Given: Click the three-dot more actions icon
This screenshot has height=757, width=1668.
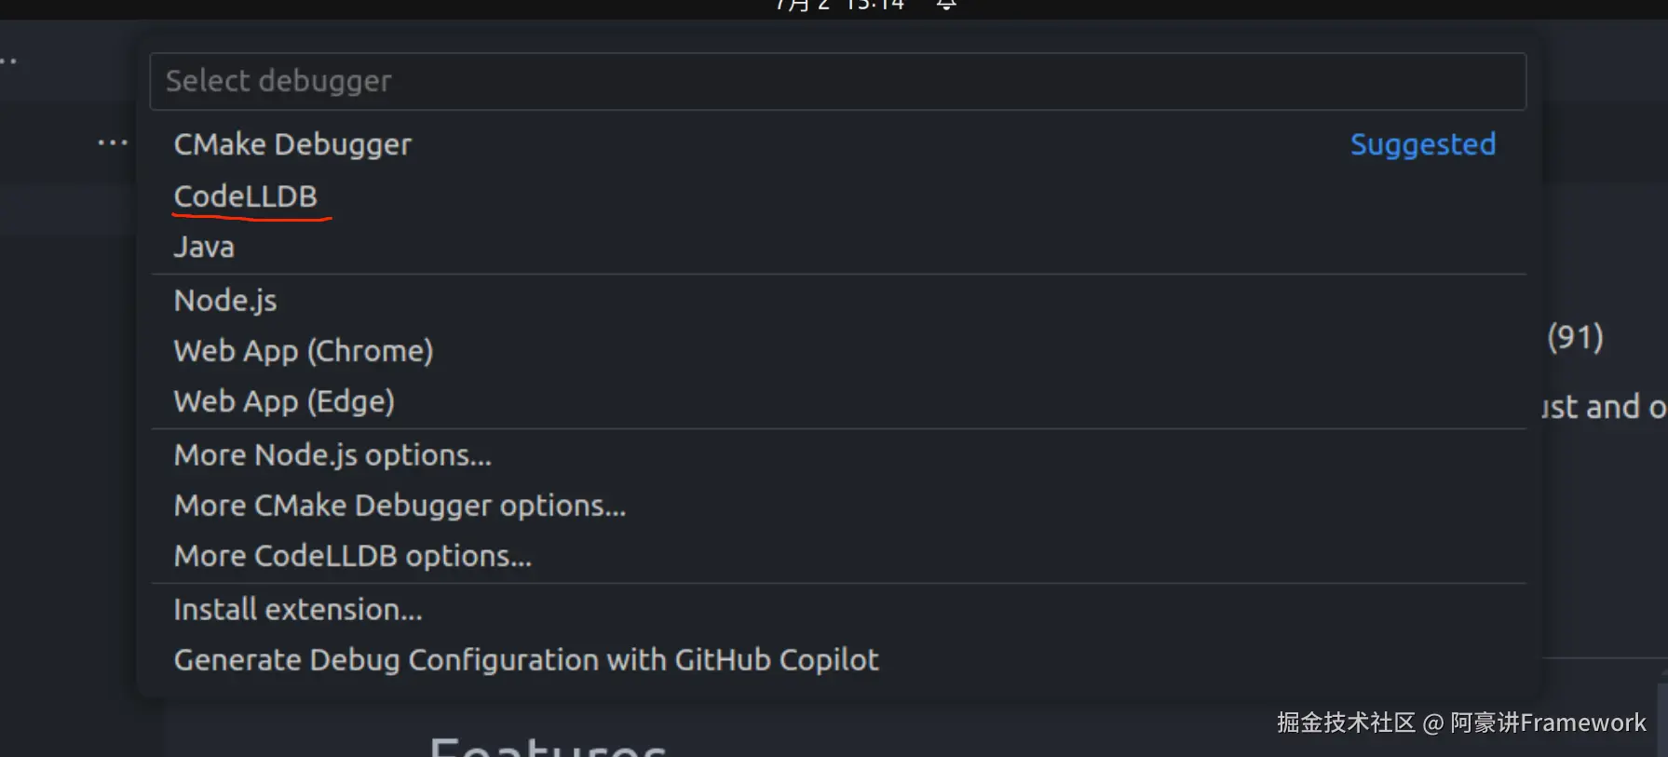Looking at the screenshot, I should coord(113,143).
